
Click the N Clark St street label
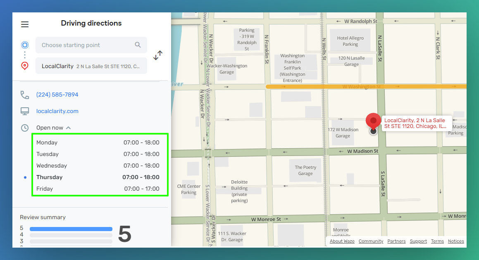click(x=438, y=48)
